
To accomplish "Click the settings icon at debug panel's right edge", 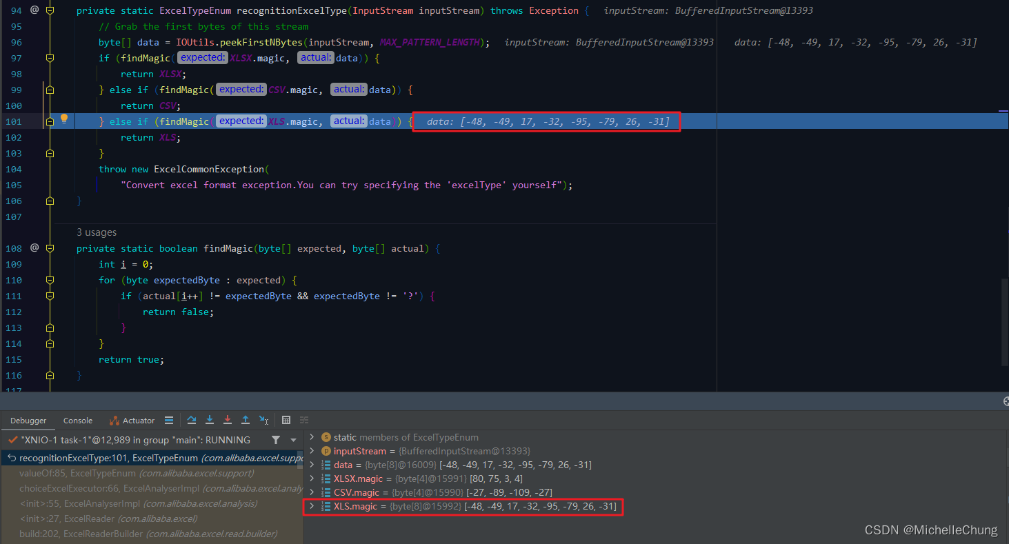I will point(1006,401).
